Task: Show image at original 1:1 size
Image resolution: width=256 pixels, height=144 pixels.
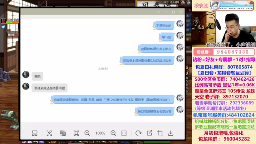Action: coord(124,133)
